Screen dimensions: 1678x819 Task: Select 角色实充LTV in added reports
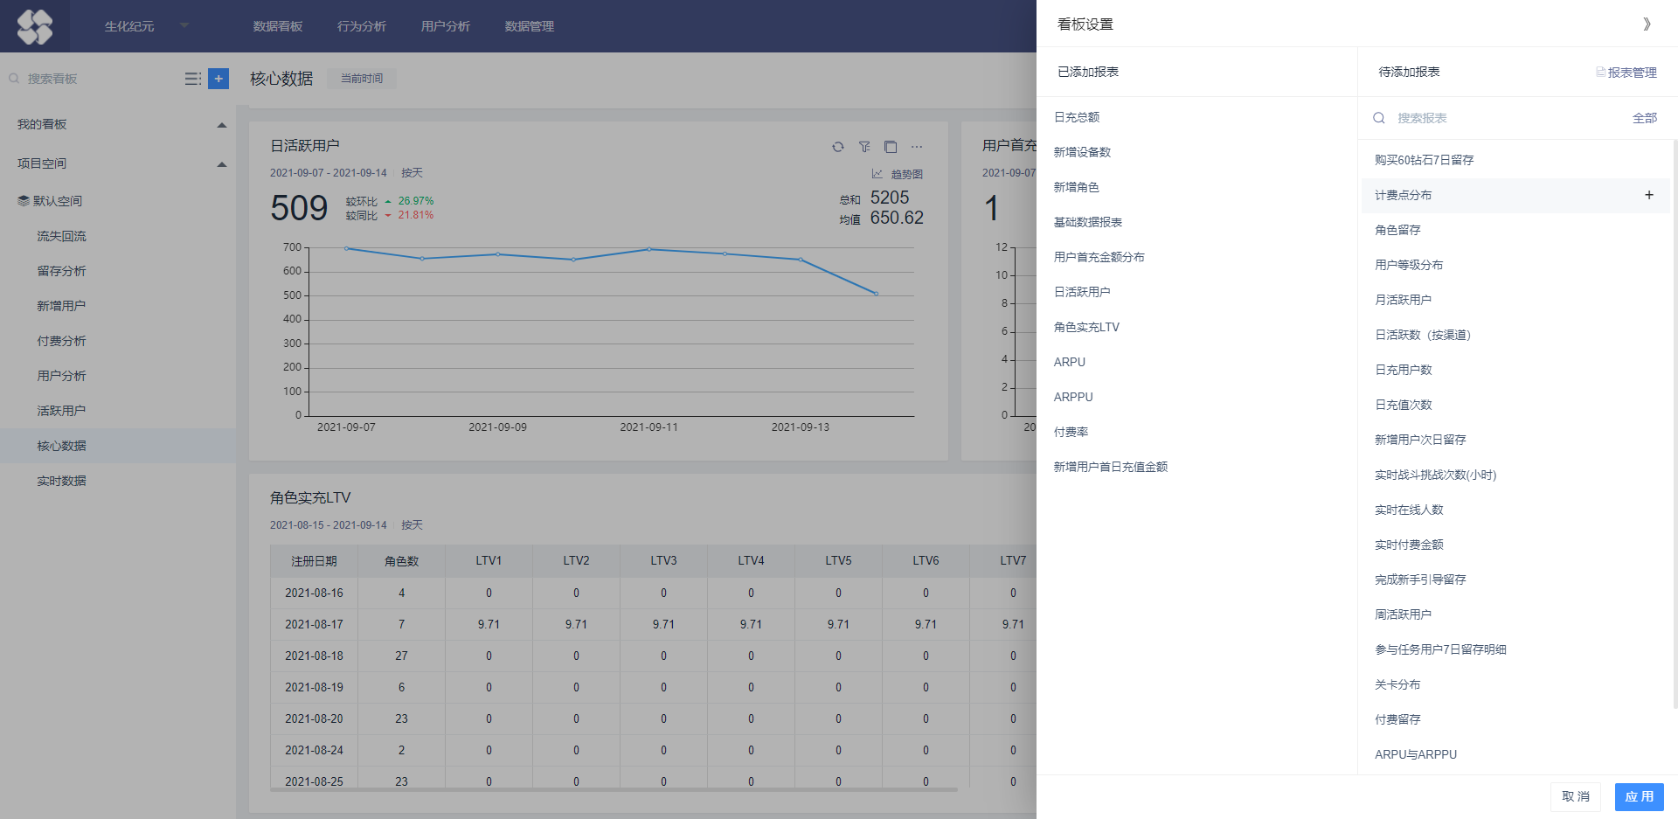[x=1086, y=327]
